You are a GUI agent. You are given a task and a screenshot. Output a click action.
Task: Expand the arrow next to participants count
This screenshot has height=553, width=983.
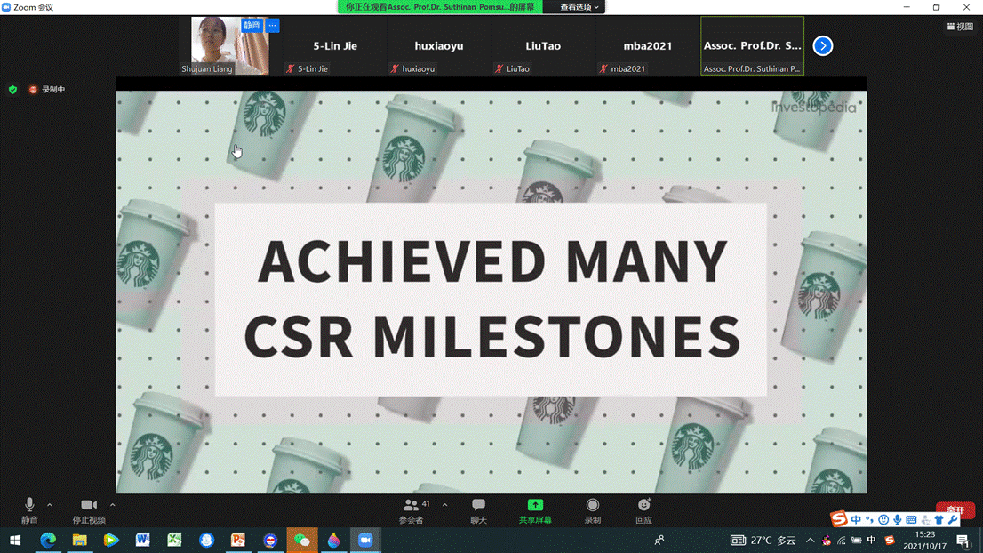pos(444,505)
